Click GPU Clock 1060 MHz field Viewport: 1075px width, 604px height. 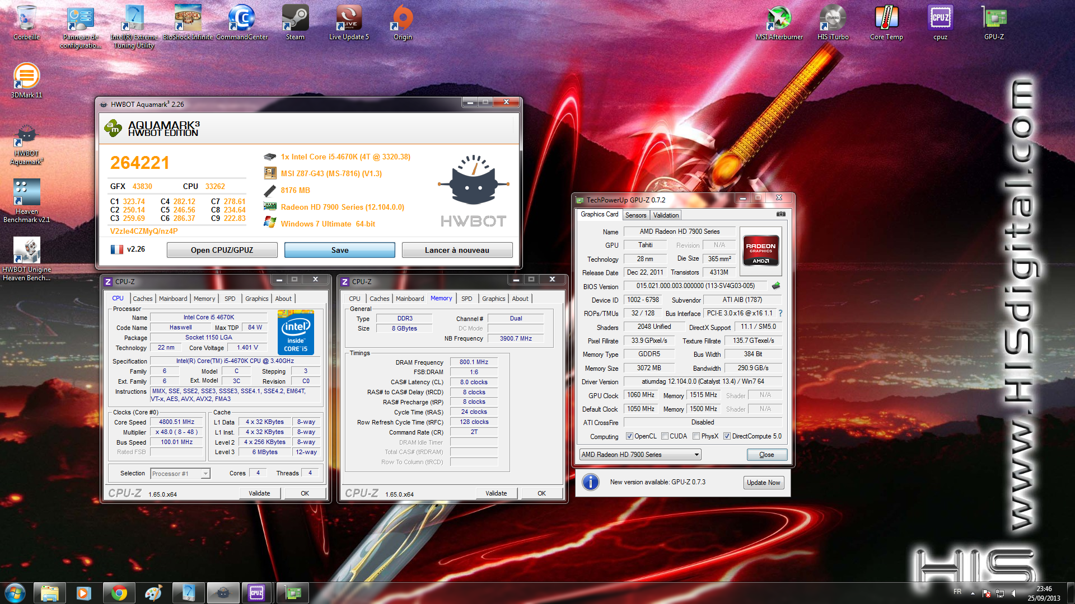click(641, 395)
